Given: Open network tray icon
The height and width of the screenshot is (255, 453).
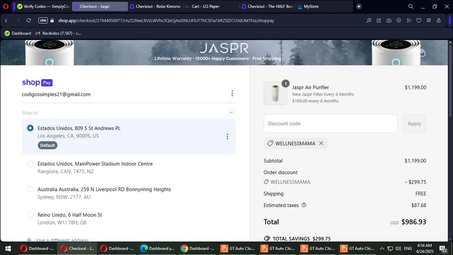Looking at the screenshot, I should coord(390,248).
